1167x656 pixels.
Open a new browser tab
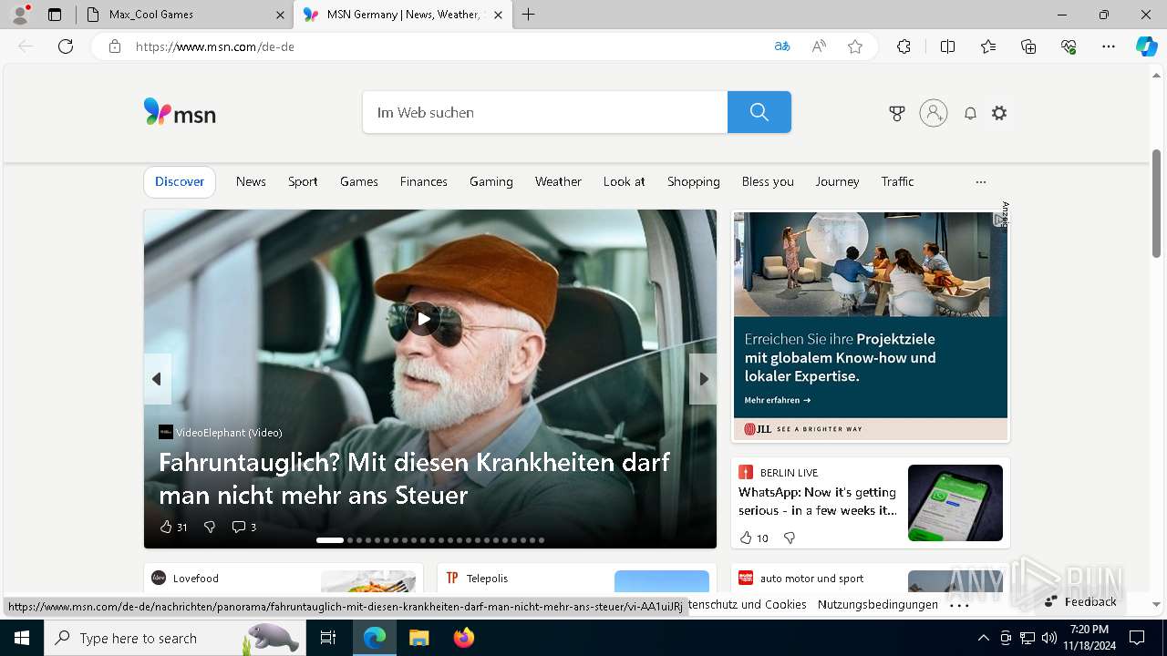coord(529,15)
